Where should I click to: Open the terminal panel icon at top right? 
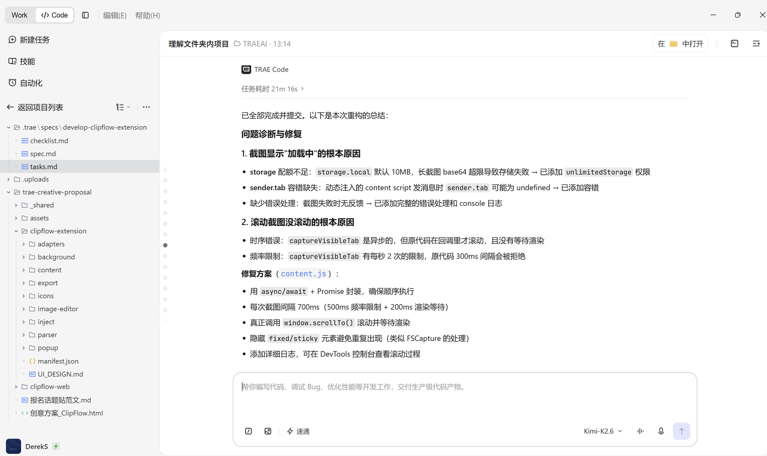pos(735,44)
